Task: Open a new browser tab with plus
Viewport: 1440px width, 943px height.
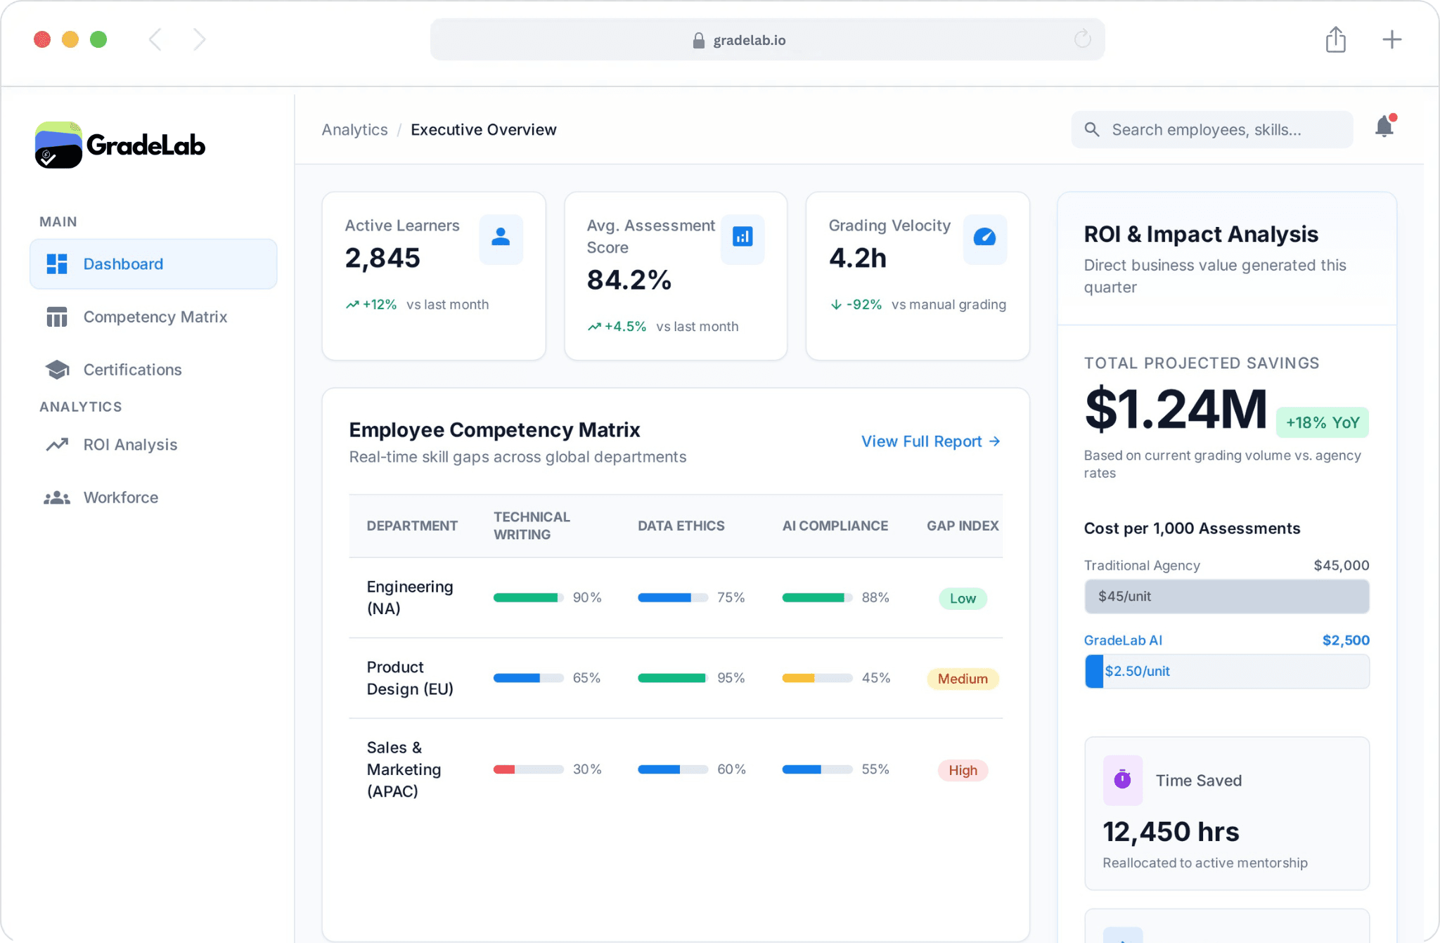Action: (x=1392, y=39)
